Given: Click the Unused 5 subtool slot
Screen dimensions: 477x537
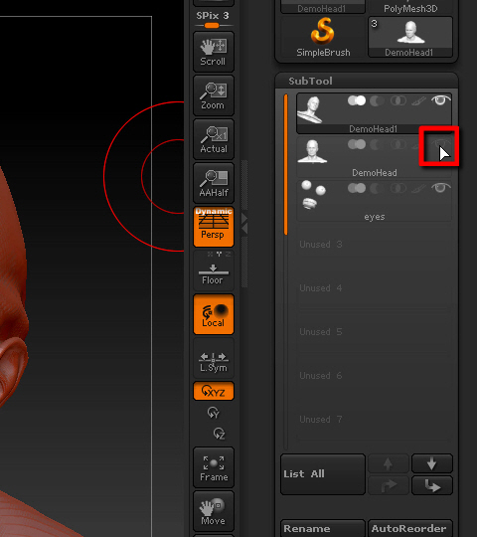Looking at the screenshot, I should click(x=374, y=332).
